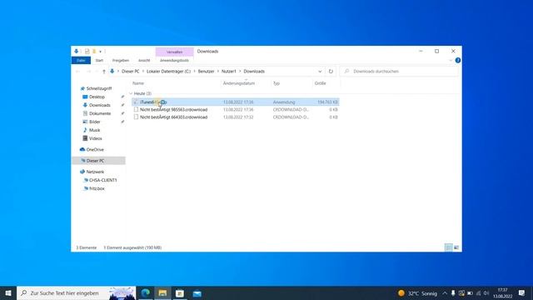Open the quick access toolbar customize dropdown
This screenshot has width=533, height=300.
(100, 52)
